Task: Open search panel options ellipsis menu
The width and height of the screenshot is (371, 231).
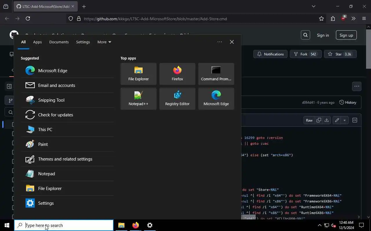Action: coord(220,42)
